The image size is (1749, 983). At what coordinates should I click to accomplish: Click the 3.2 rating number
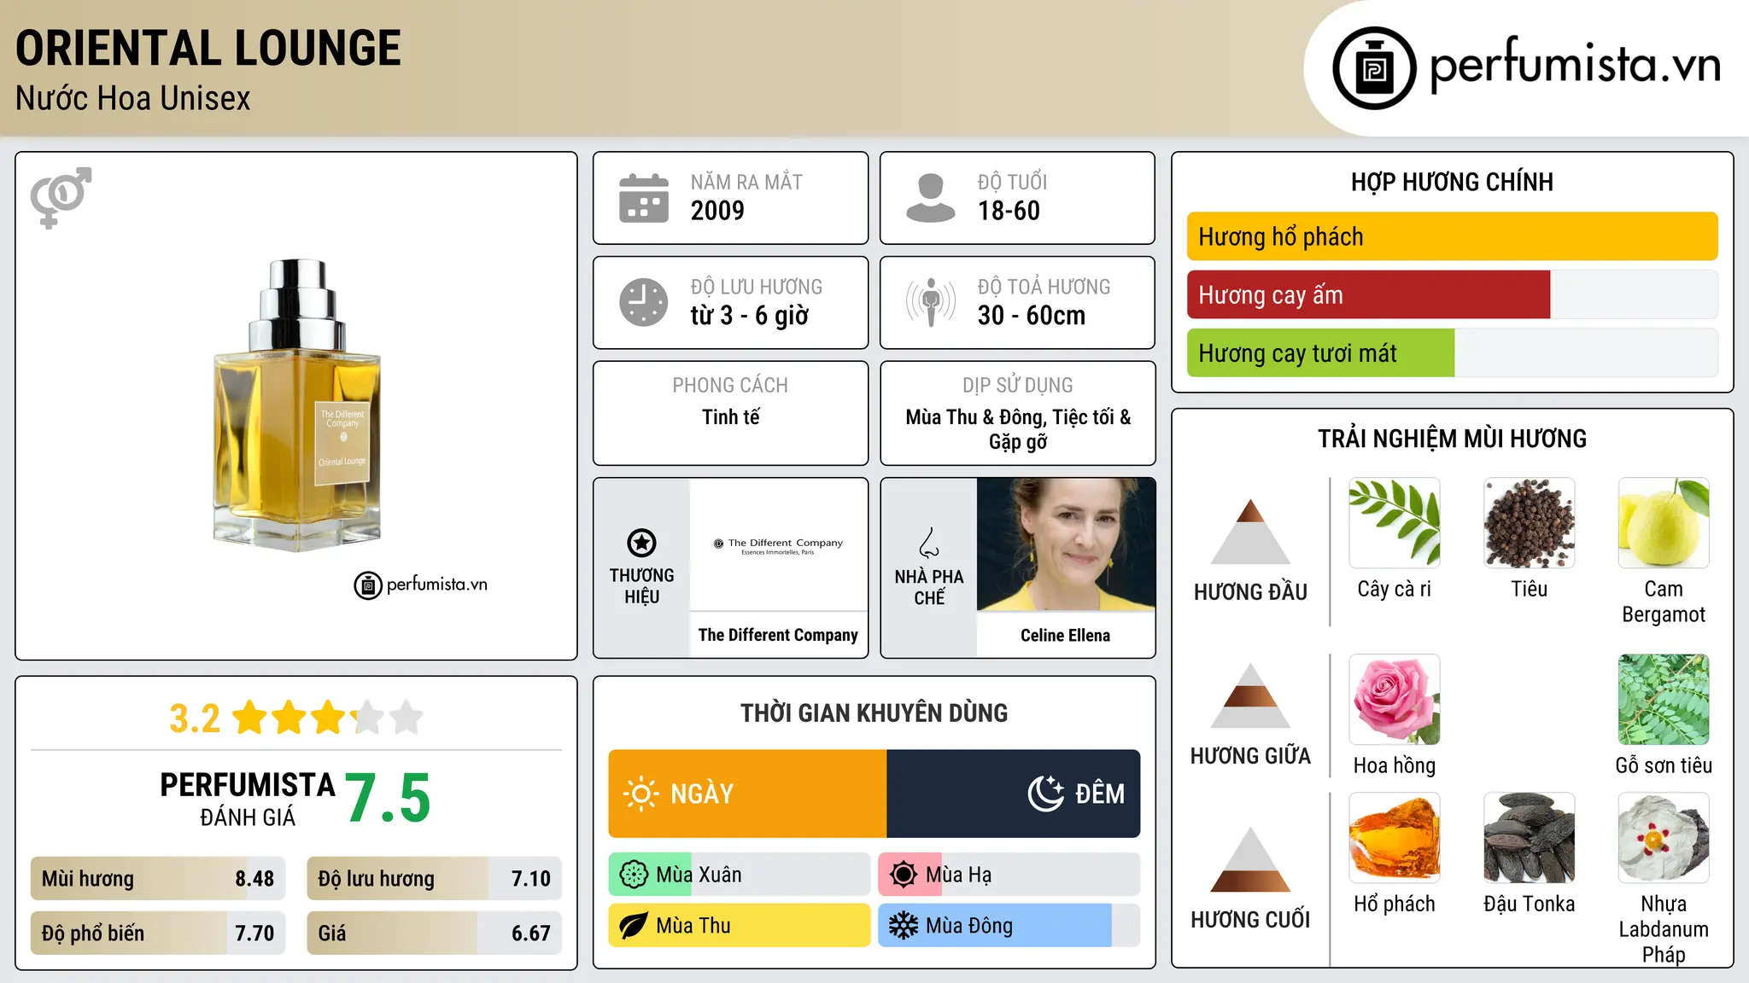[195, 718]
